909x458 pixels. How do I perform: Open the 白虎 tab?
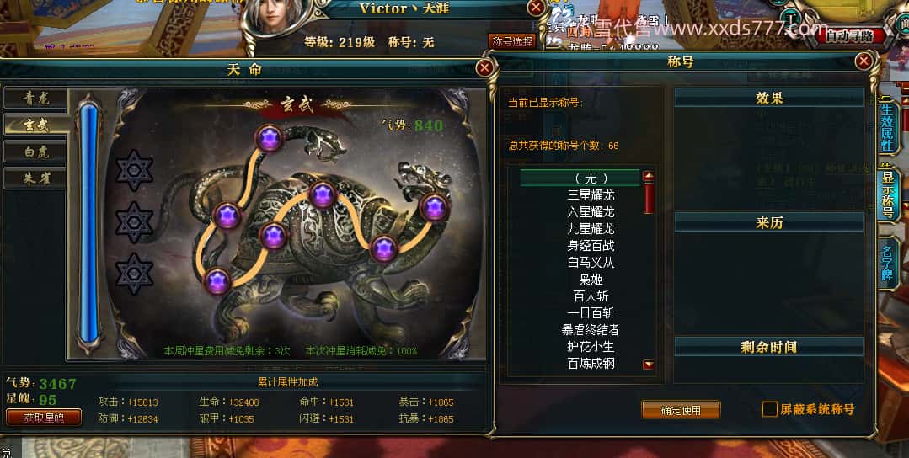coord(35,152)
